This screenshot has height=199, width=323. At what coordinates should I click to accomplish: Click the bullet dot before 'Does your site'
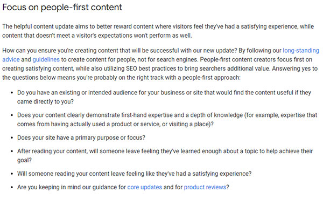[x=12, y=138]
